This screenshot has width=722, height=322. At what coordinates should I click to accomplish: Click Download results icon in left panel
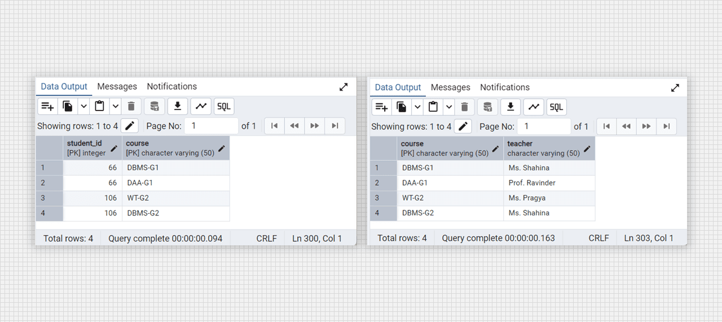pos(178,106)
